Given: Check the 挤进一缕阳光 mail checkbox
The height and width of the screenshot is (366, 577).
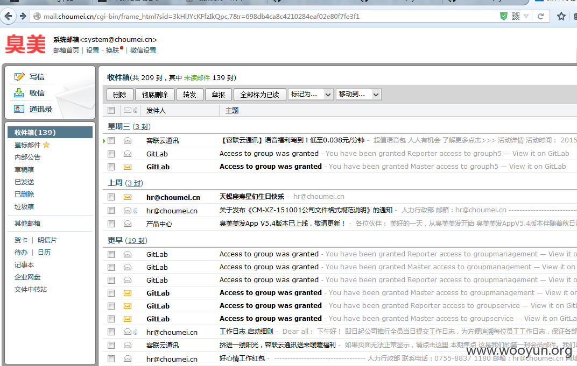Looking at the screenshot, I should point(111,346).
